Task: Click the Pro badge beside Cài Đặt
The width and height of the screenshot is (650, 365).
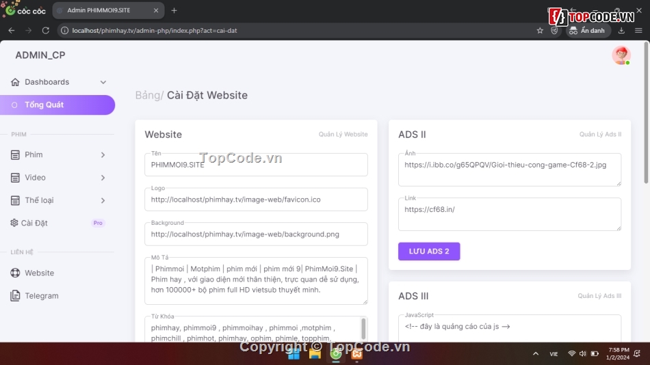Action: pyautogui.click(x=98, y=223)
